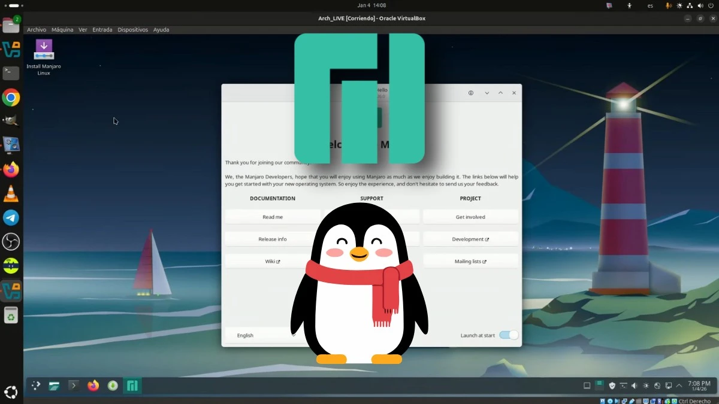Screen dimensions: 719x404
Task: Open the network globe icon in tray
Action: 657,385
